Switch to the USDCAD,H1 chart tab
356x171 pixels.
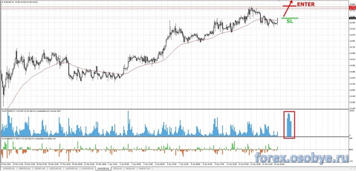56,169
